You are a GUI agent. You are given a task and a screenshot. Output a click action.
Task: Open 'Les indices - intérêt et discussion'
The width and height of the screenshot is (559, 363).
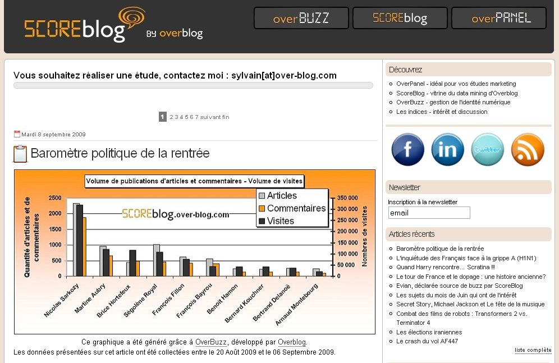click(x=442, y=112)
